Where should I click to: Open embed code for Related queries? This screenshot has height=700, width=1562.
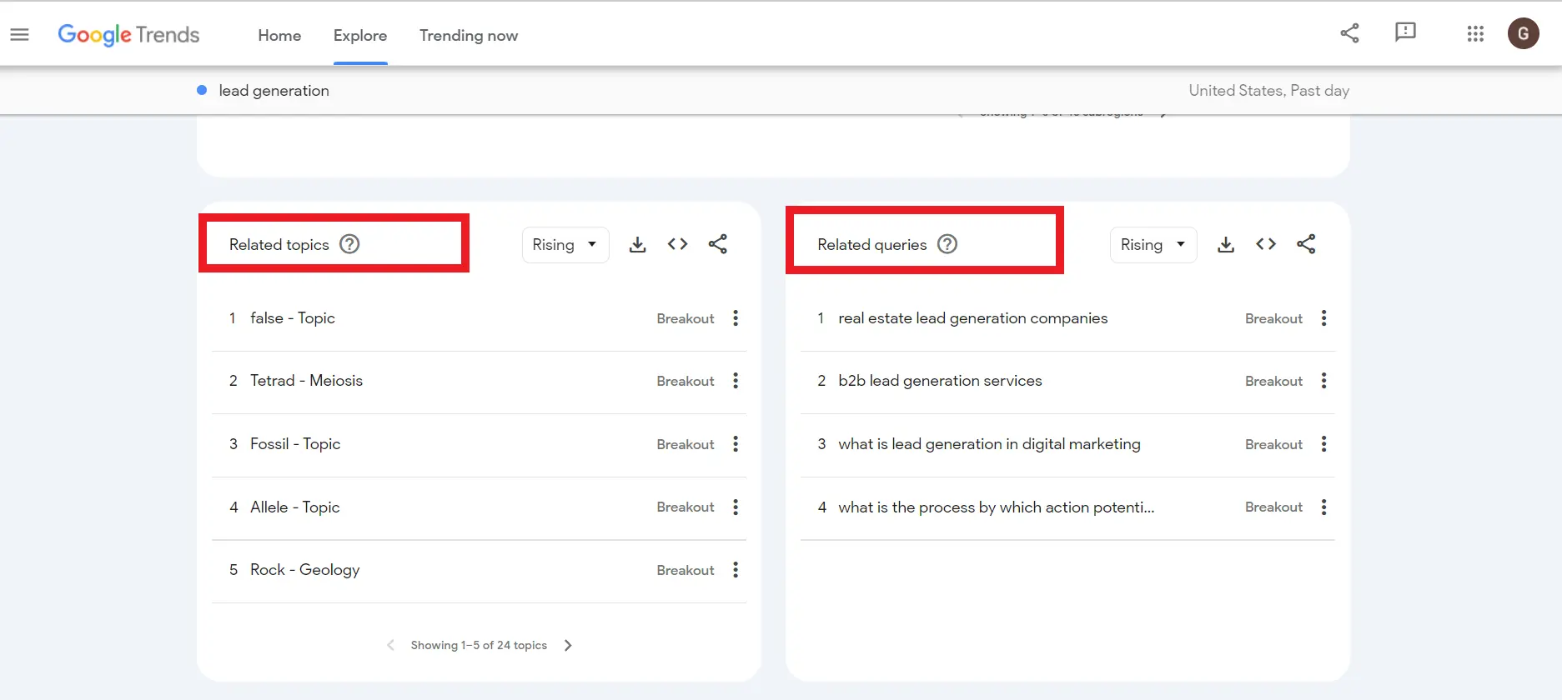point(1265,244)
